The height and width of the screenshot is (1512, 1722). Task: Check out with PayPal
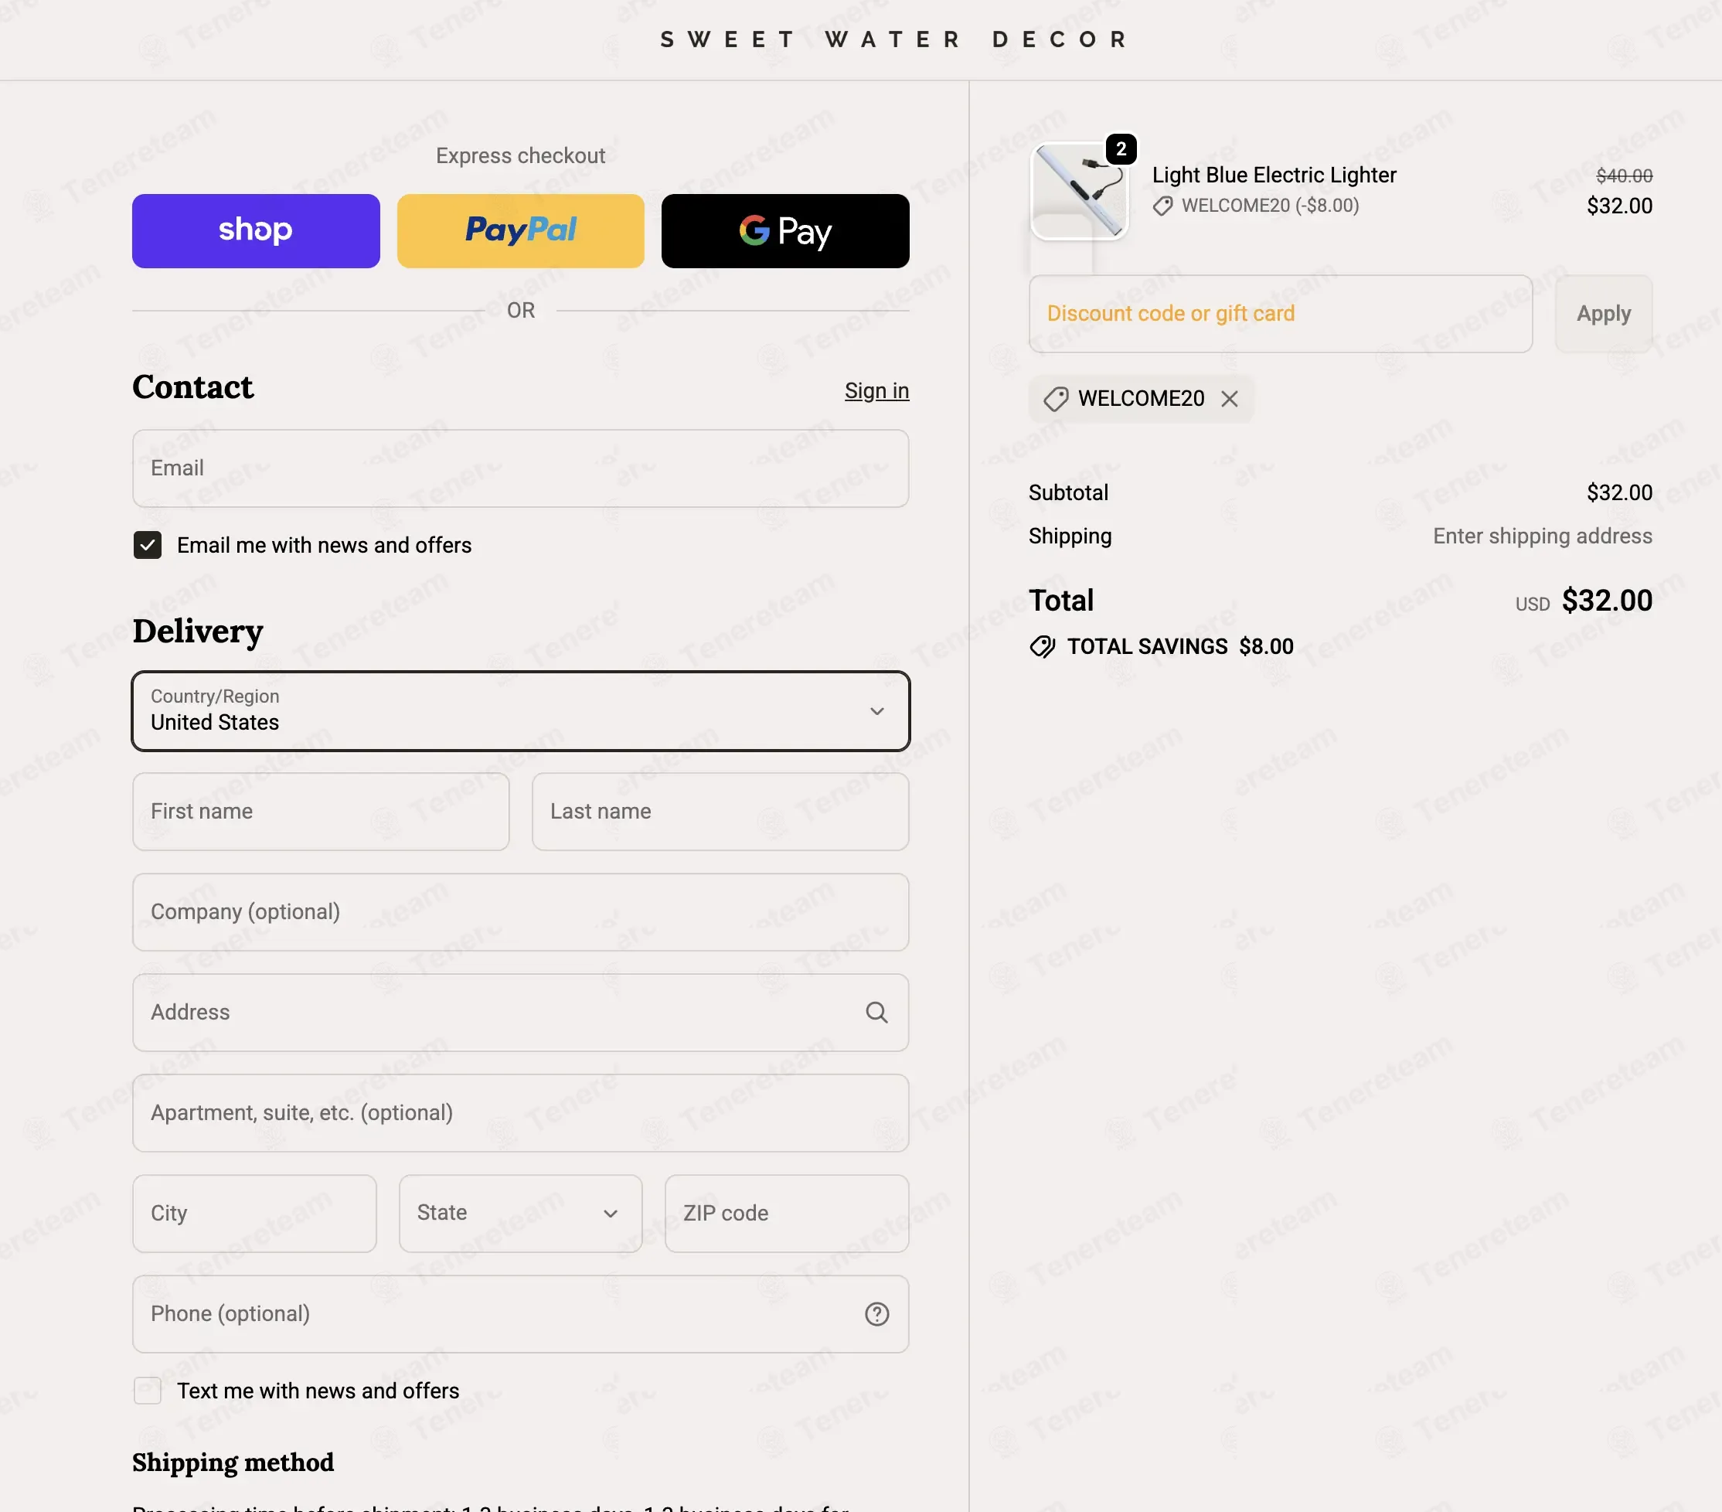click(x=521, y=231)
